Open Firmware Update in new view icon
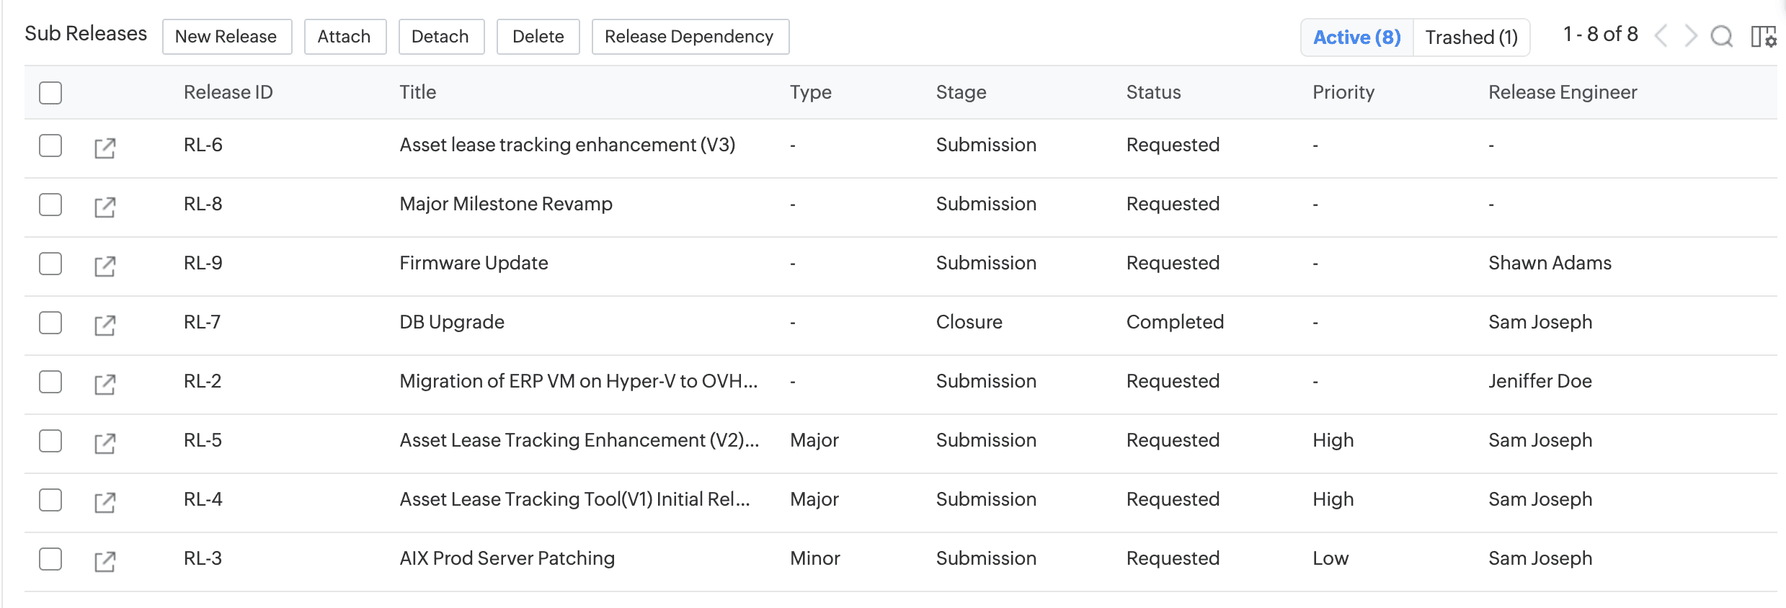This screenshot has height=608, width=1786. coord(105,265)
